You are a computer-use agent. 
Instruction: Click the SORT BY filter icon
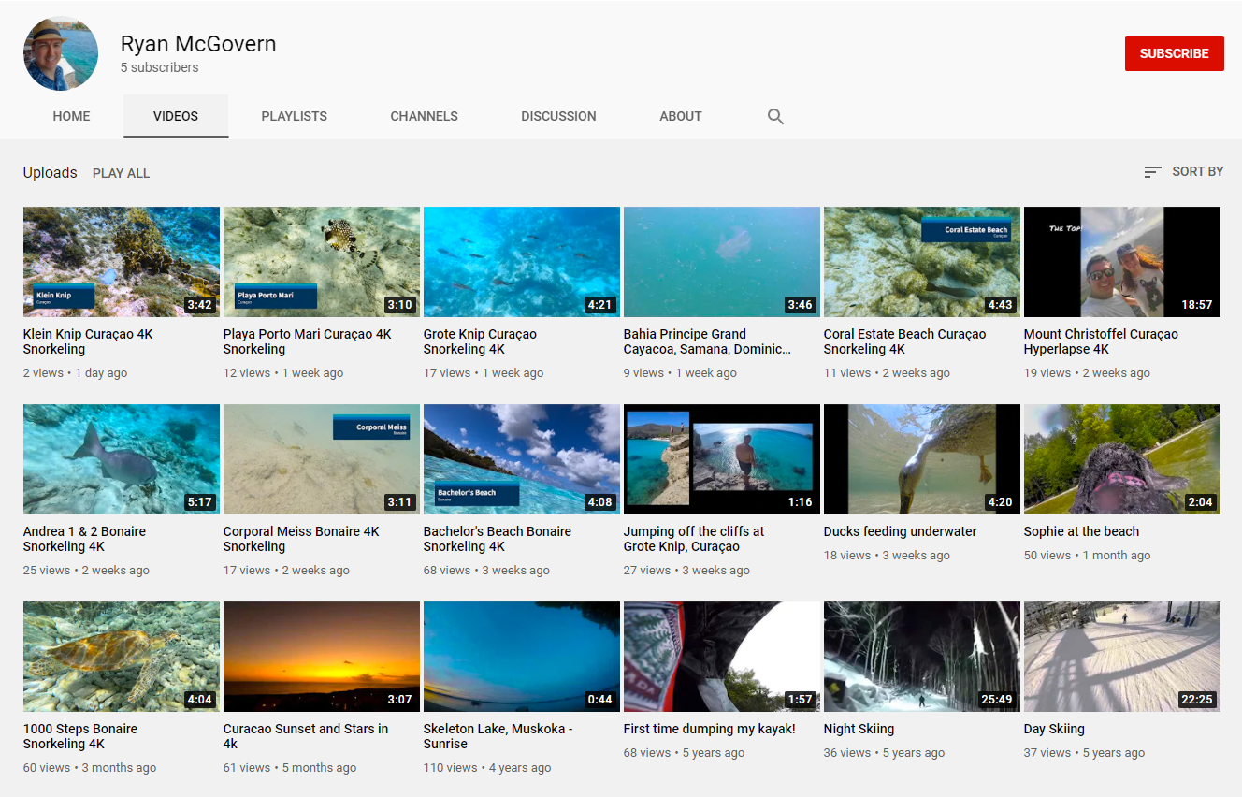pyautogui.click(x=1151, y=172)
